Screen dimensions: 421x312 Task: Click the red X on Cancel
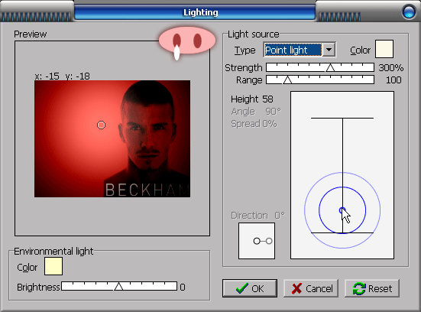pos(296,288)
